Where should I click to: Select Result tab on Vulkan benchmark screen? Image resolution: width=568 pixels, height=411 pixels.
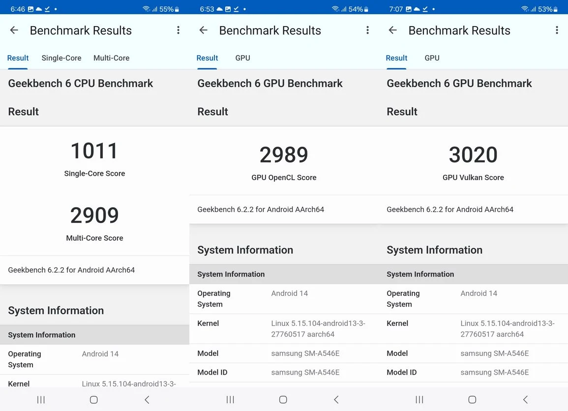pyautogui.click(x=396, y=58)
